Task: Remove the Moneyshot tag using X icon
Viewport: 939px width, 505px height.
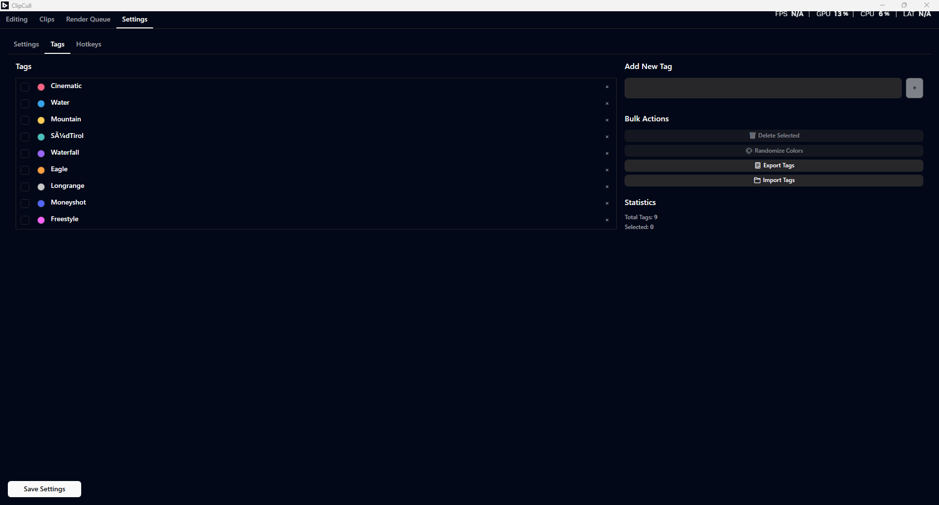Action: pyautogui.click(x=607, y=204)
